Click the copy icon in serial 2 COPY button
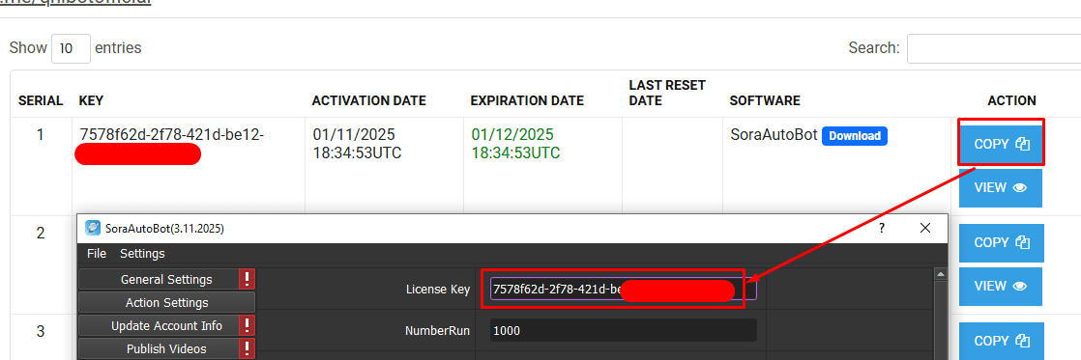This screenshot has height=360, width=1081. coord(1022,242)
